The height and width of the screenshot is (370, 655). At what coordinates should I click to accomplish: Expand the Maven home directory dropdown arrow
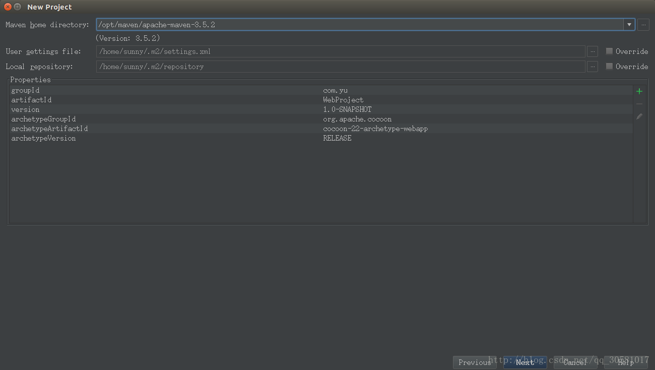point(629,25)
